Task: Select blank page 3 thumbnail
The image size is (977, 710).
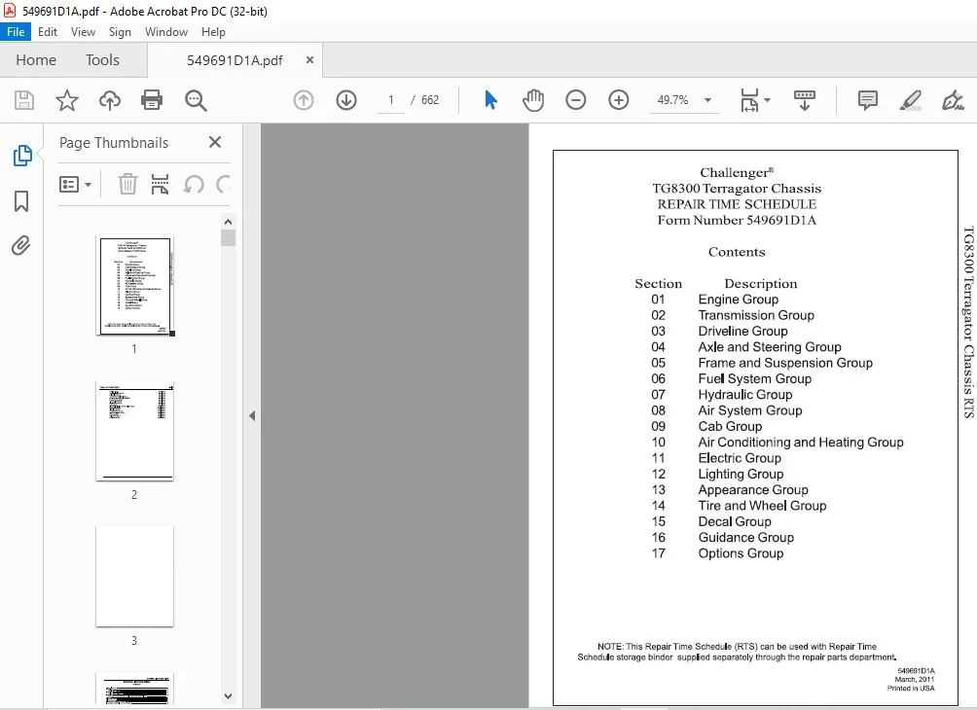Action: [x=134, y=576]
